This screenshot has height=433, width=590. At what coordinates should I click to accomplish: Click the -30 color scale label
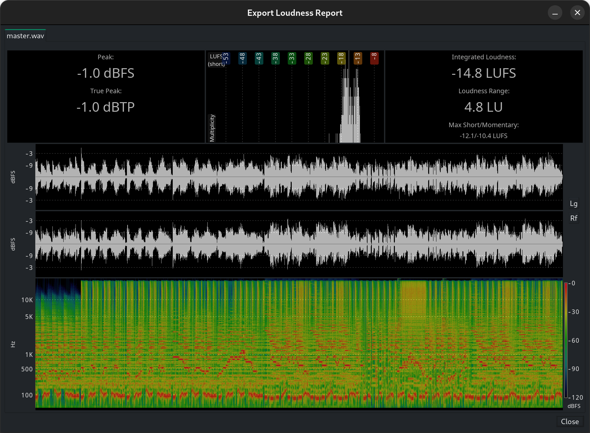(x=574, y=312)
